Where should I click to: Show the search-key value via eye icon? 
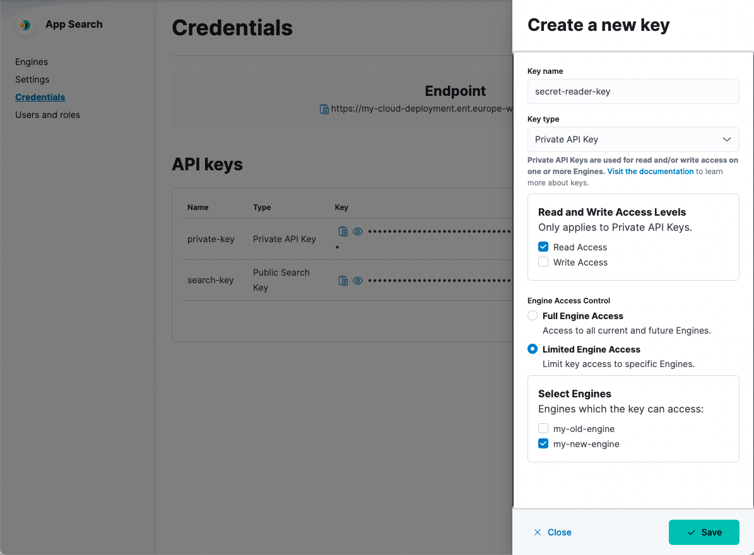[358, 280]
